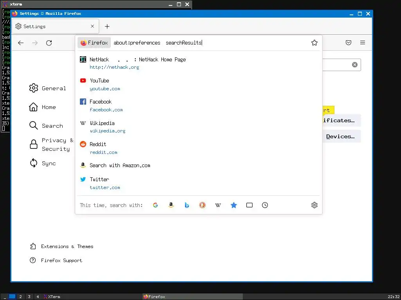401x300 pixels.
Task: Click the taskbar clock showing 22:32
Action: coord(393,297)
